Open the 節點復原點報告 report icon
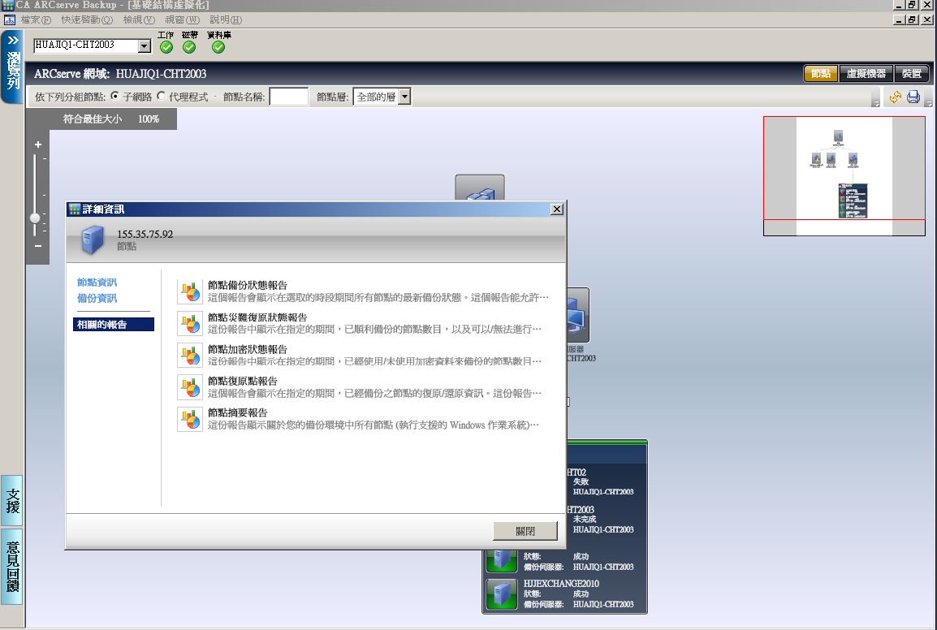Image resolution: width=937 pixels, height=630 pixels. tap(190, 387)
